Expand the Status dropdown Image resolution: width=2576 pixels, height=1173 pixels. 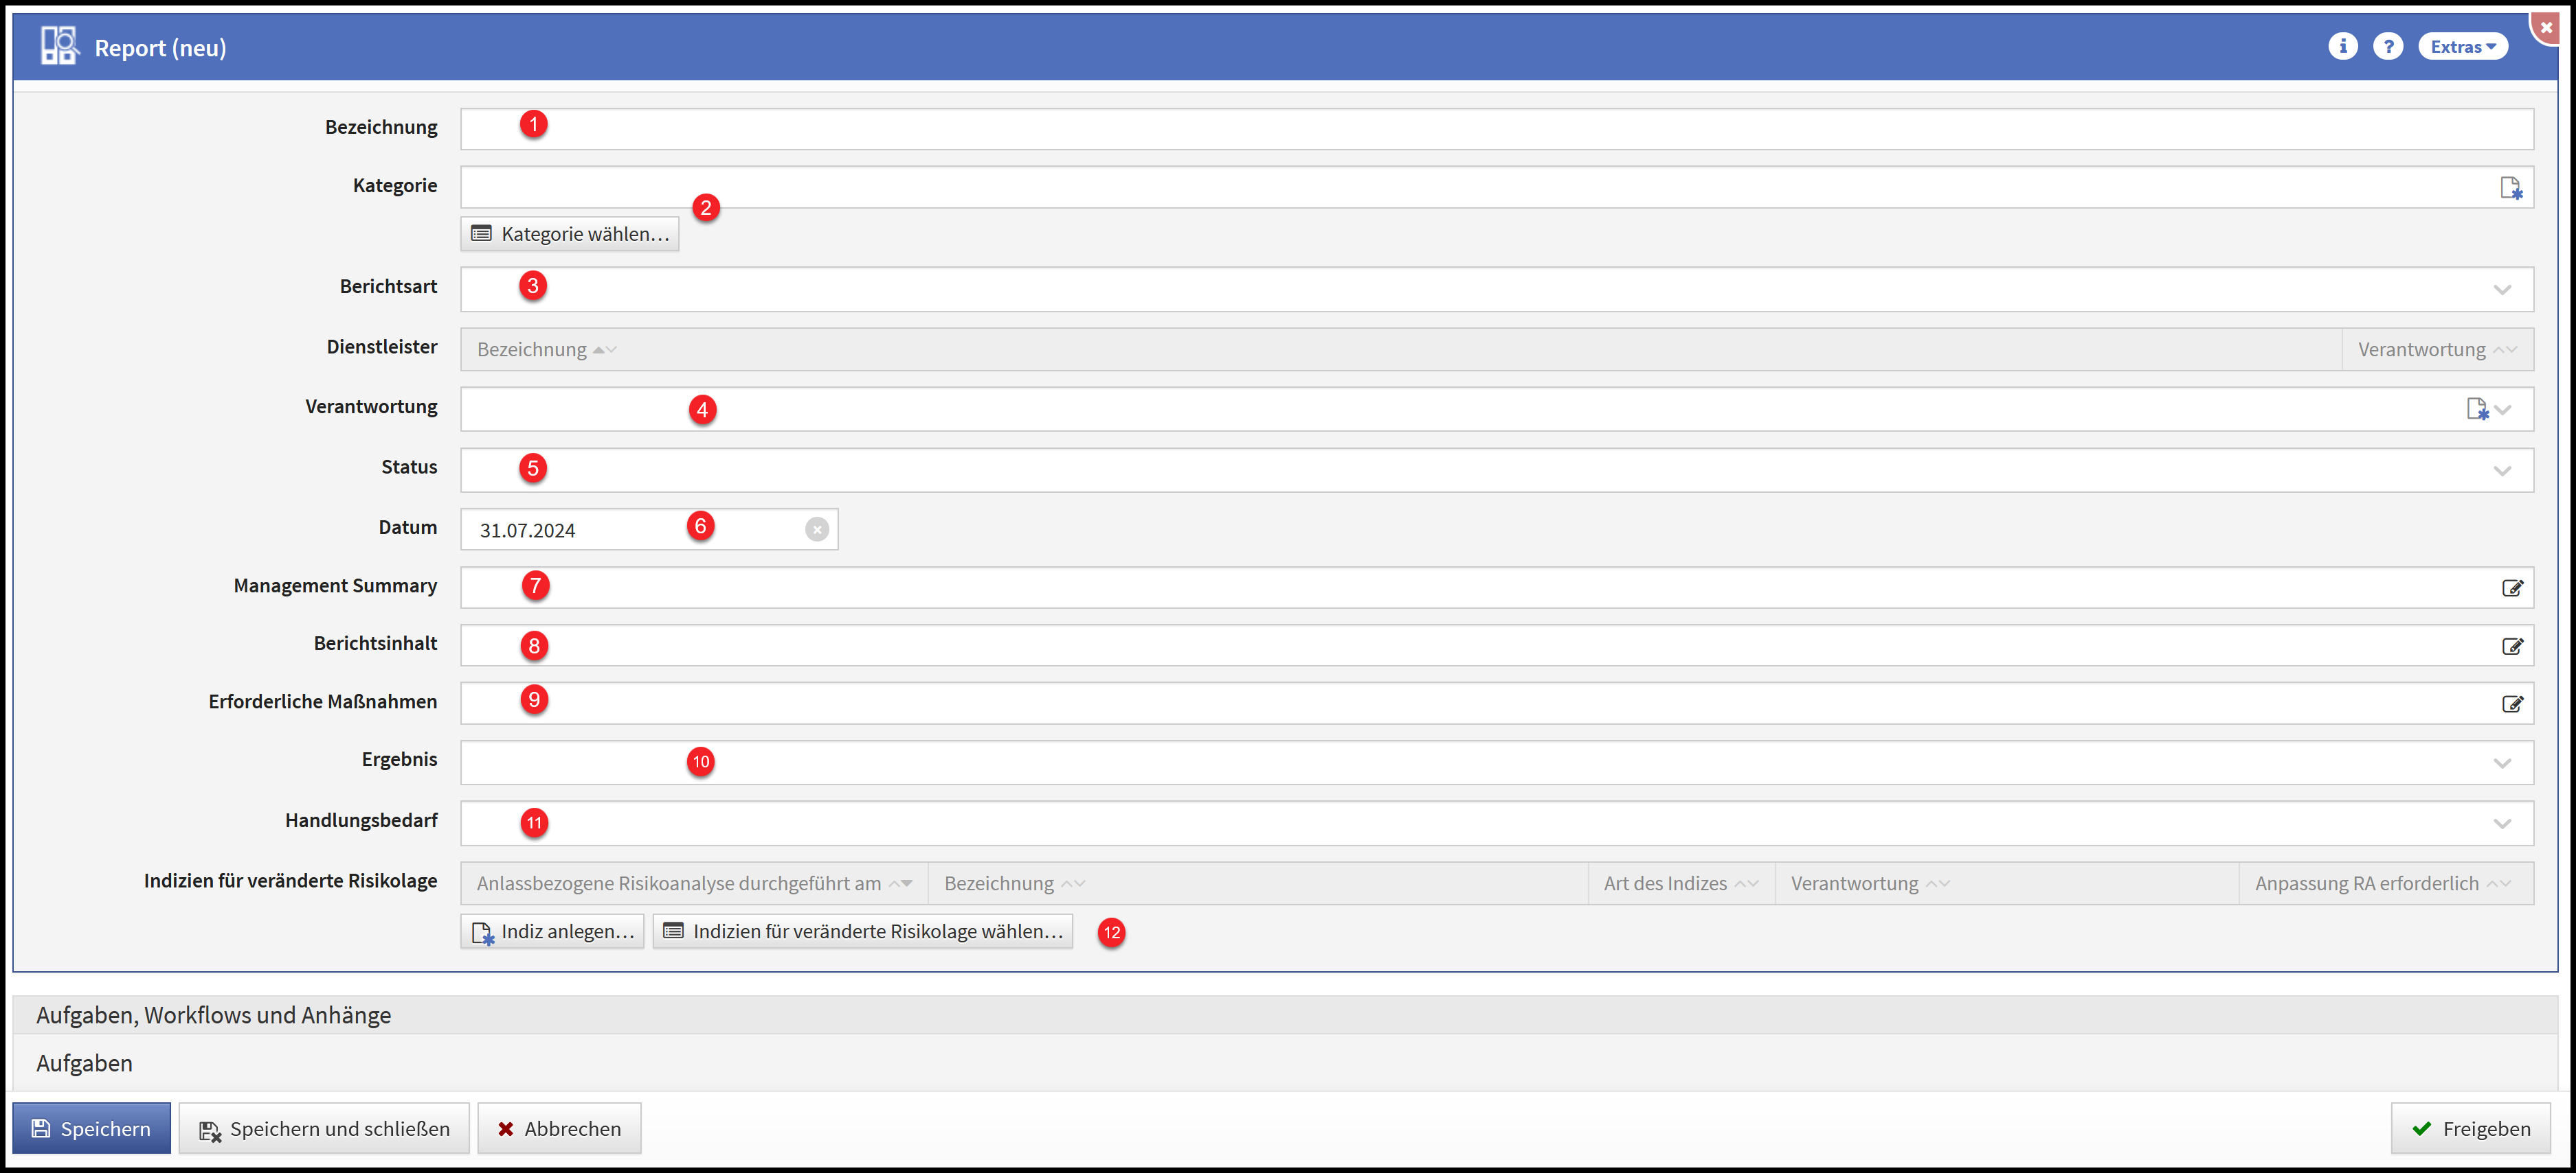tap(2502, 471)
